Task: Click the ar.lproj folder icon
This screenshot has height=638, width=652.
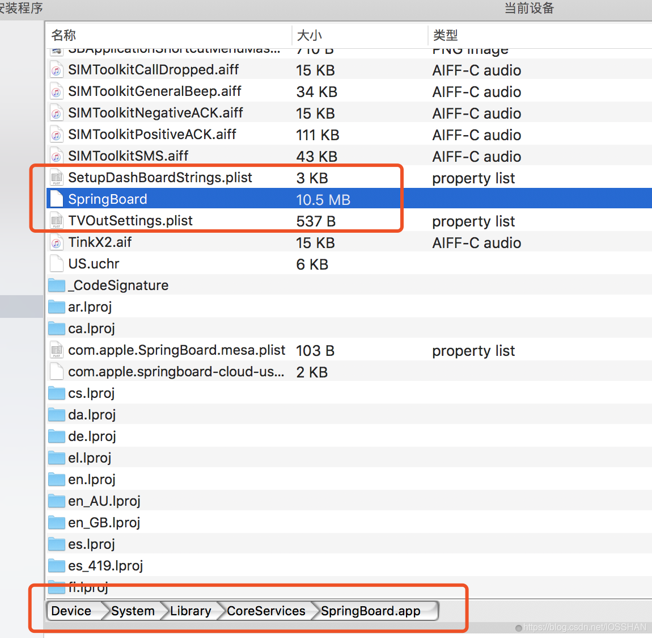Action: click(57, 307)
